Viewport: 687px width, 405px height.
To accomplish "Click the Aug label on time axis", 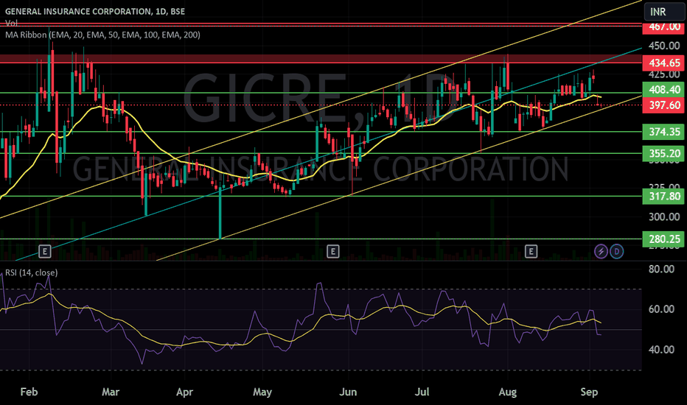I will (x=507, y=392).
